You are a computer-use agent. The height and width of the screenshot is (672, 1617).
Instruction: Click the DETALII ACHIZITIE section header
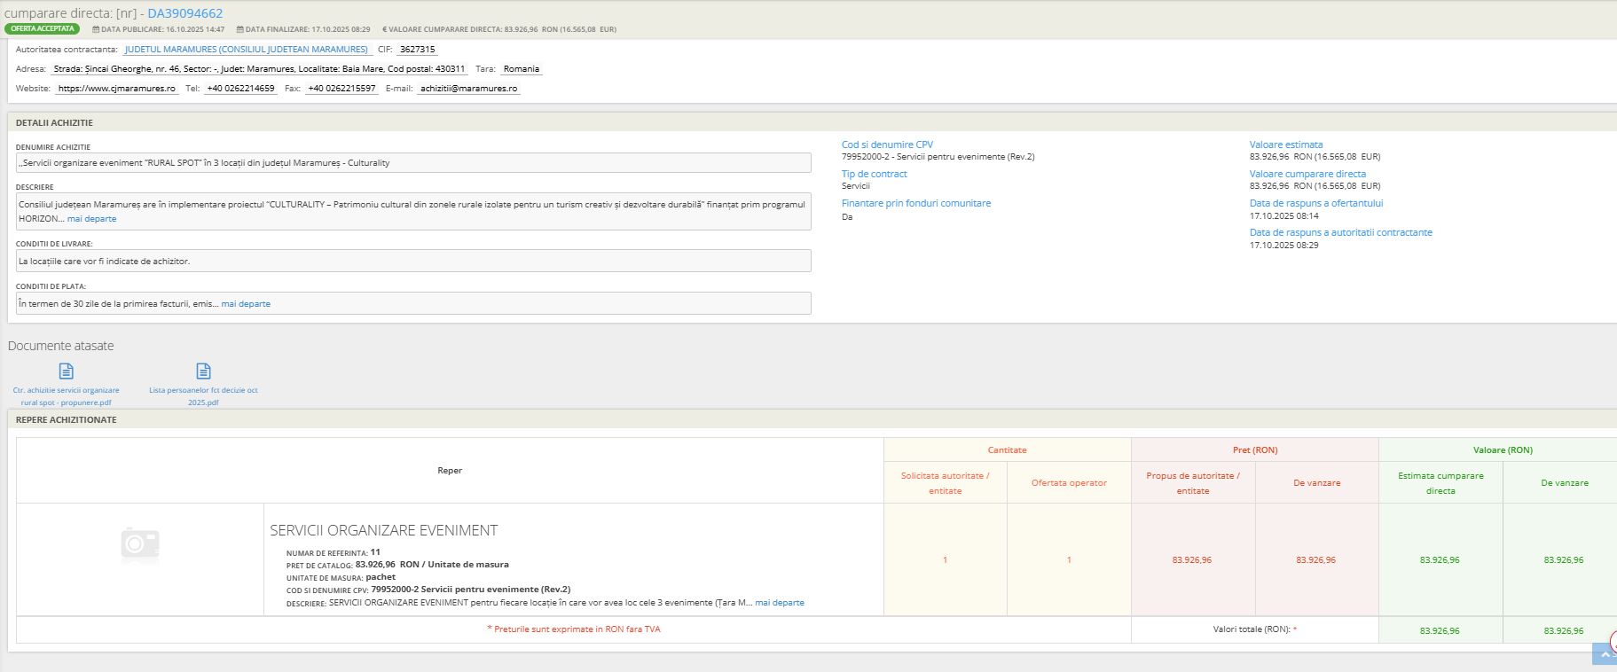54,123
